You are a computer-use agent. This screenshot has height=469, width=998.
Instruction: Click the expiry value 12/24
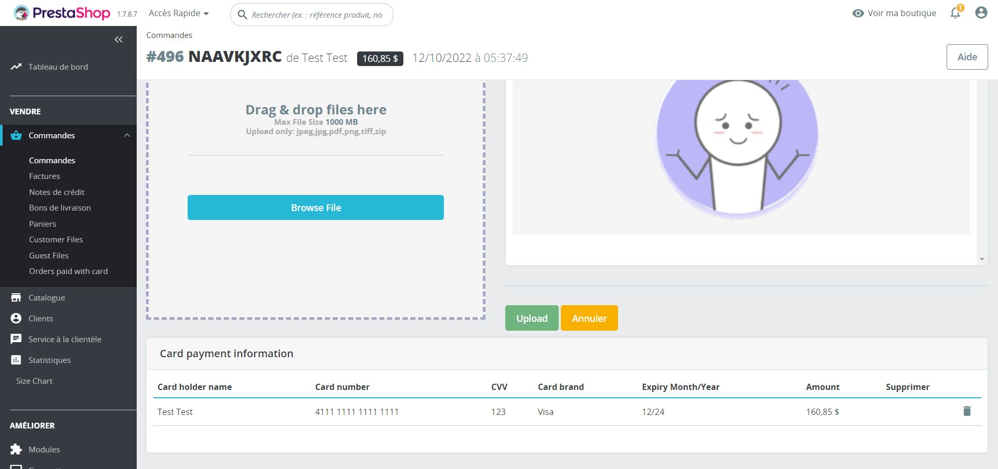(x=653, y=412)
